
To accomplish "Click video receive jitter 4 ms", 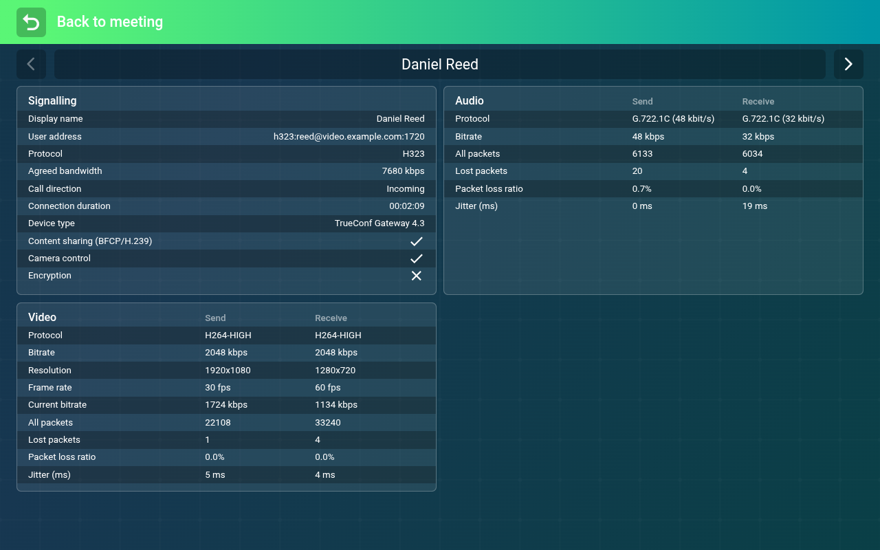I will coord(325,475).
